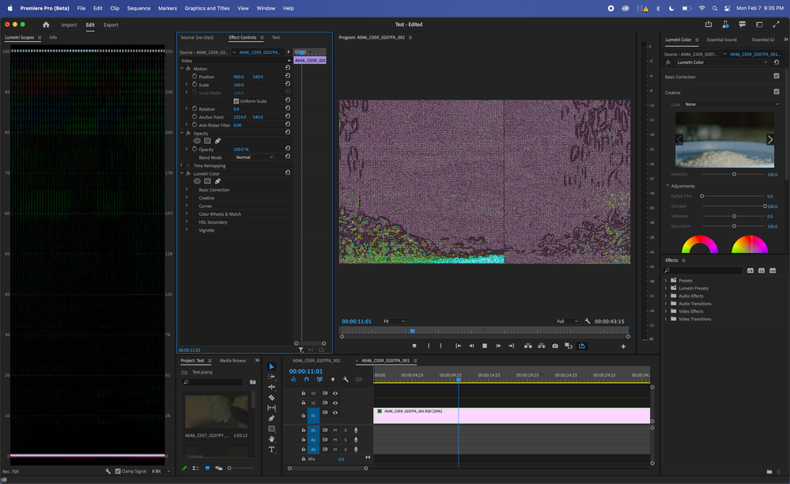This screenshot has width=790, height=484.
Task: Choose the Pen tool in the tools panel
Action: click(271, 418)
